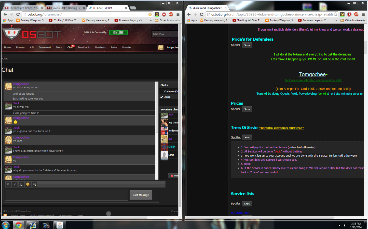The width and height of the screenshot is (368, 229).
Task: Open the Java application in the taskbar
Action: (60, 225)
